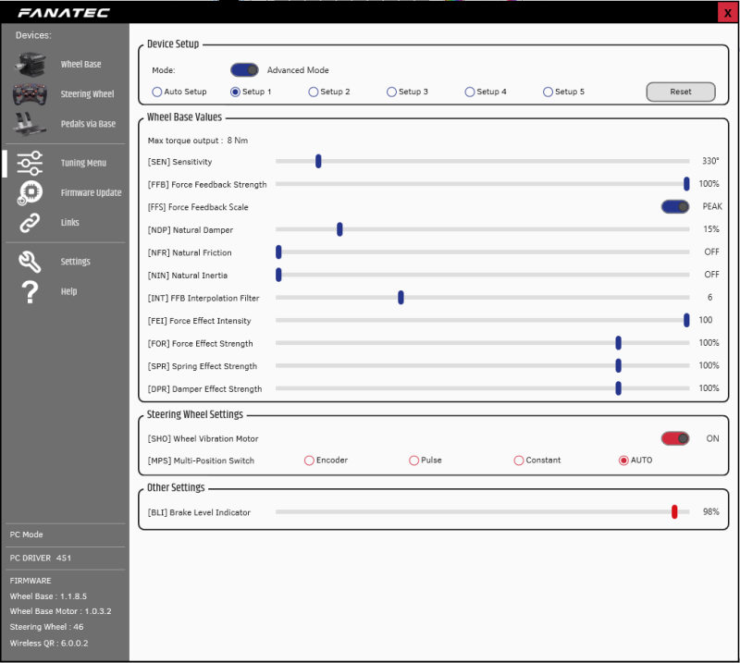Click the Pedals via Base device image

point(30,124)
